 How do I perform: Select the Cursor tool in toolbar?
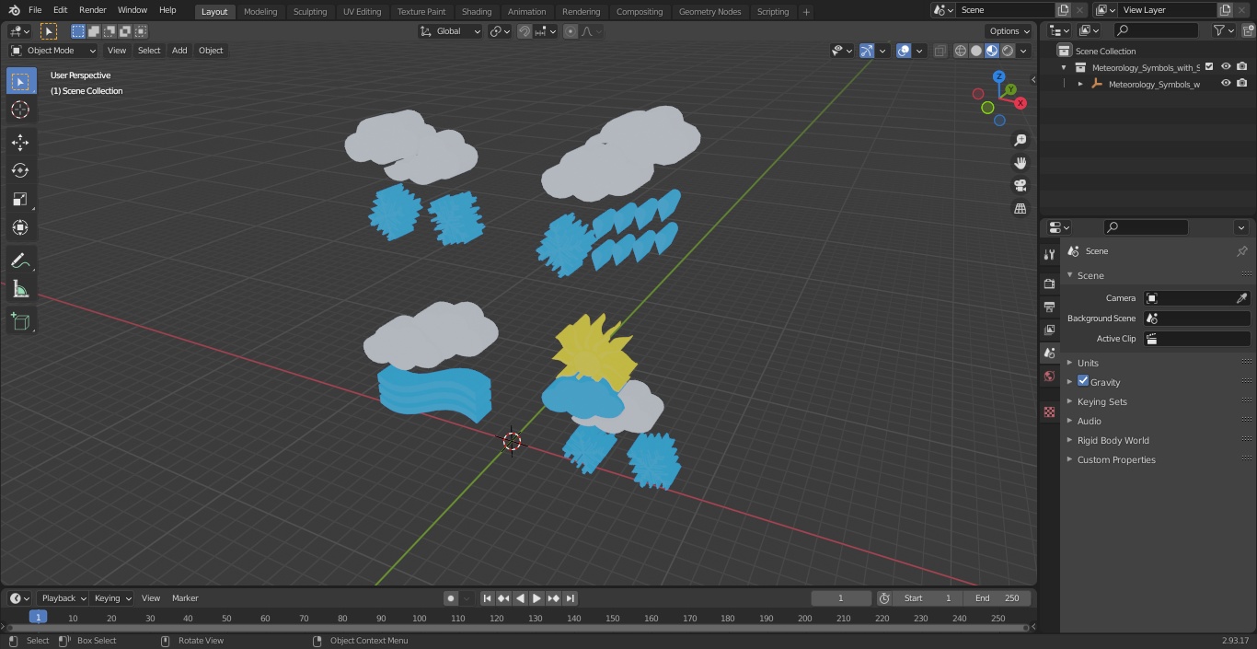[x=20, y=110]
